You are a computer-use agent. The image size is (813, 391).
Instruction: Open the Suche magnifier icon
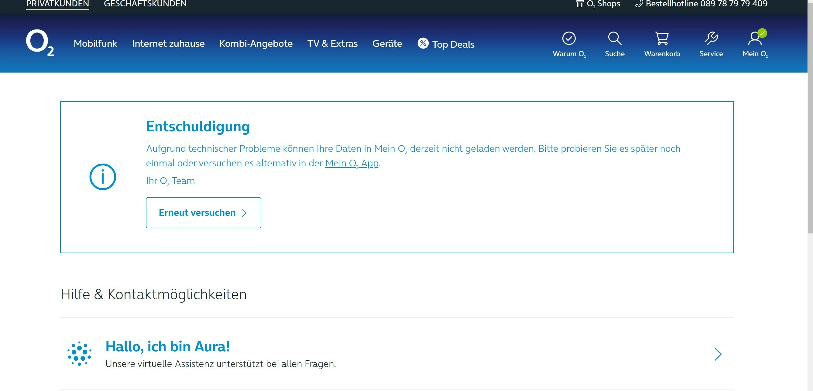615,39
